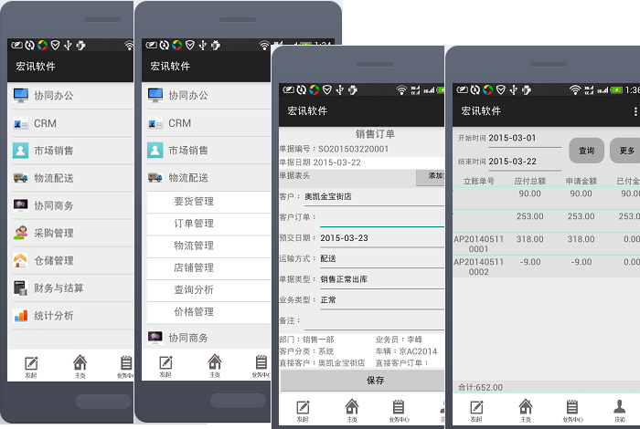Select 店铺管理 submenu item

pyautogui.click(x=194, y=267)
